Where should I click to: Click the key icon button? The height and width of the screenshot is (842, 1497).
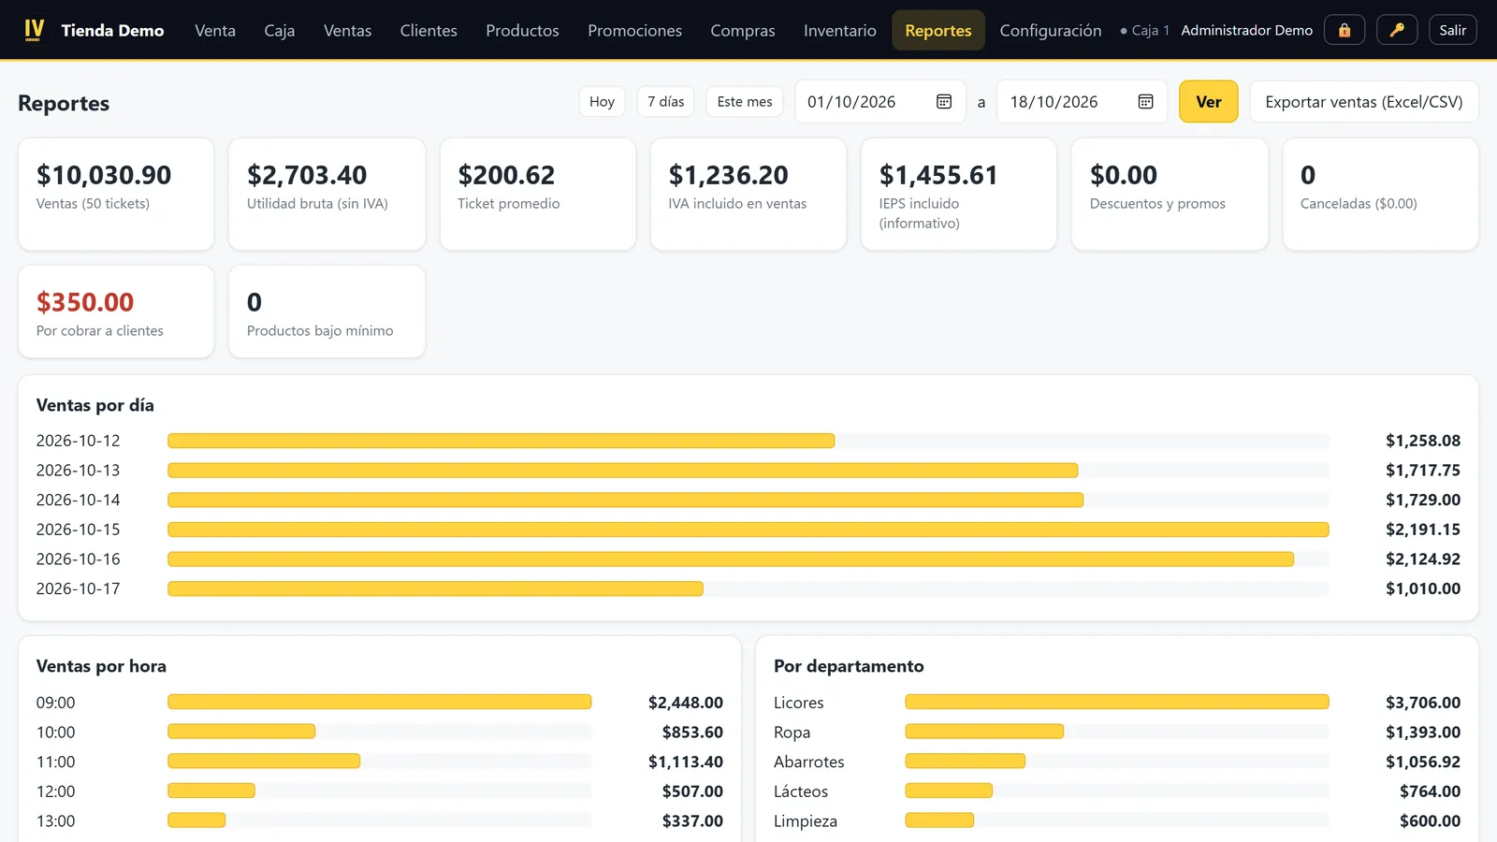pos(1397,30)
